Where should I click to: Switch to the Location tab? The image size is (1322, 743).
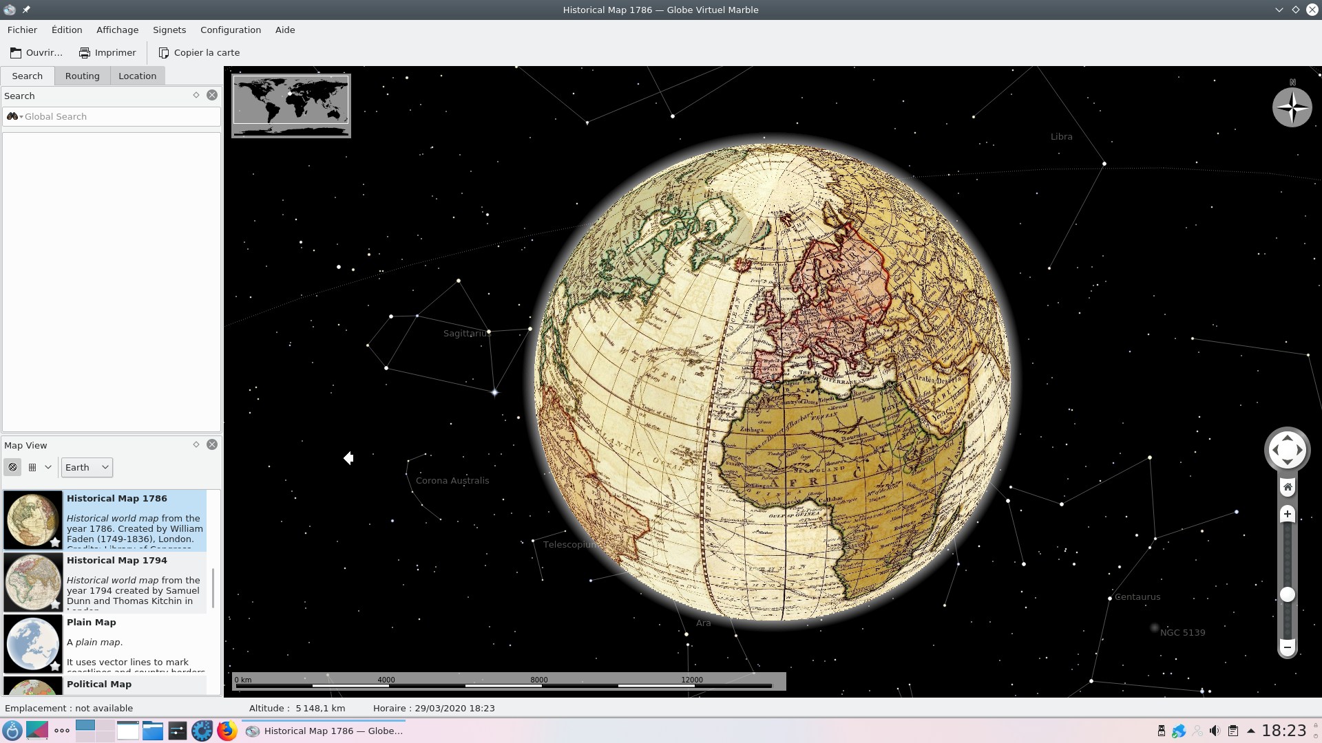point(138,76)
